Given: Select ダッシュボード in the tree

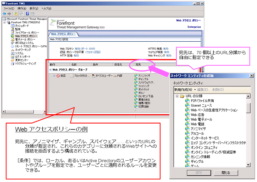Looking at the screenshot, I should click(x=22, y=26).
